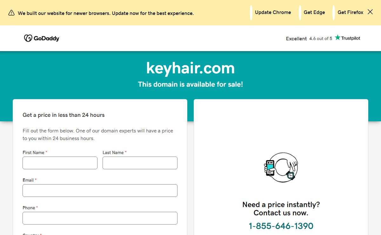Click the warning triangle icon in banner
381x235 pixels.
11,13
